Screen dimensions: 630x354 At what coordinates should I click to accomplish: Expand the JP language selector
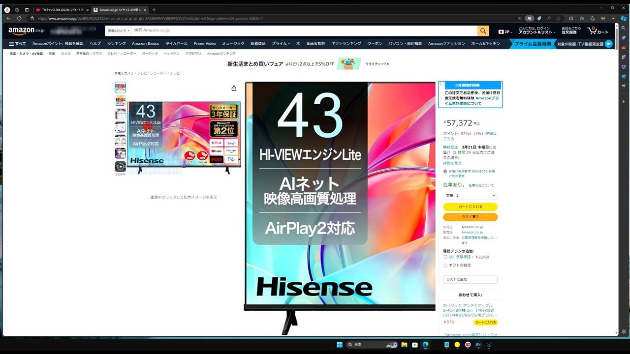pos(505,31)
